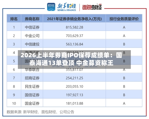This screenshot has height=119, width=149.
Task: Click the A rating for 国金证券
Action: click(124, 104)
